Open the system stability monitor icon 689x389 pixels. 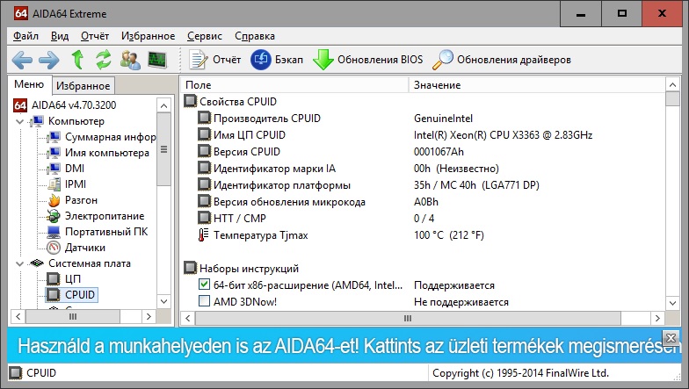click(x=157, y=60)
